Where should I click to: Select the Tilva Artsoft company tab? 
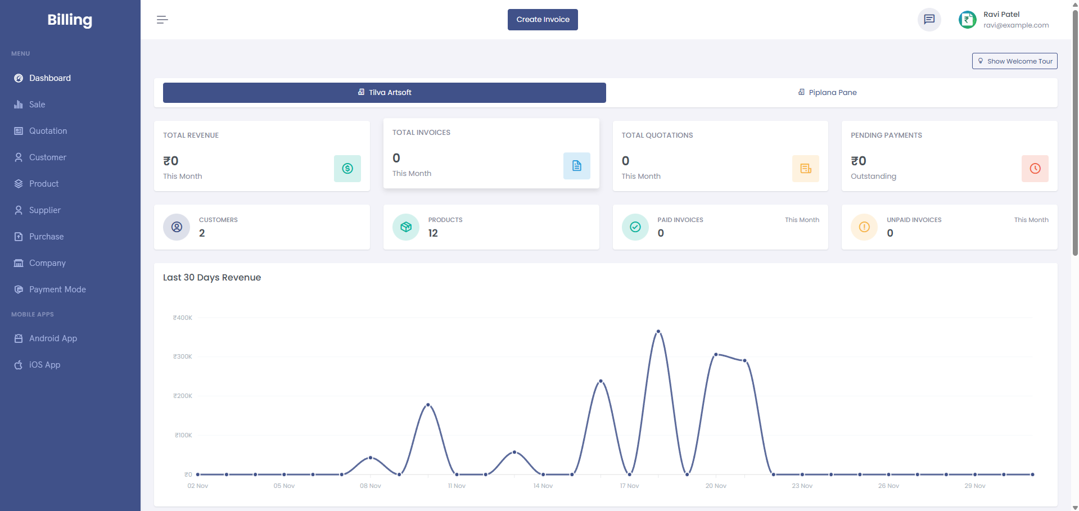tap(384, 92)
